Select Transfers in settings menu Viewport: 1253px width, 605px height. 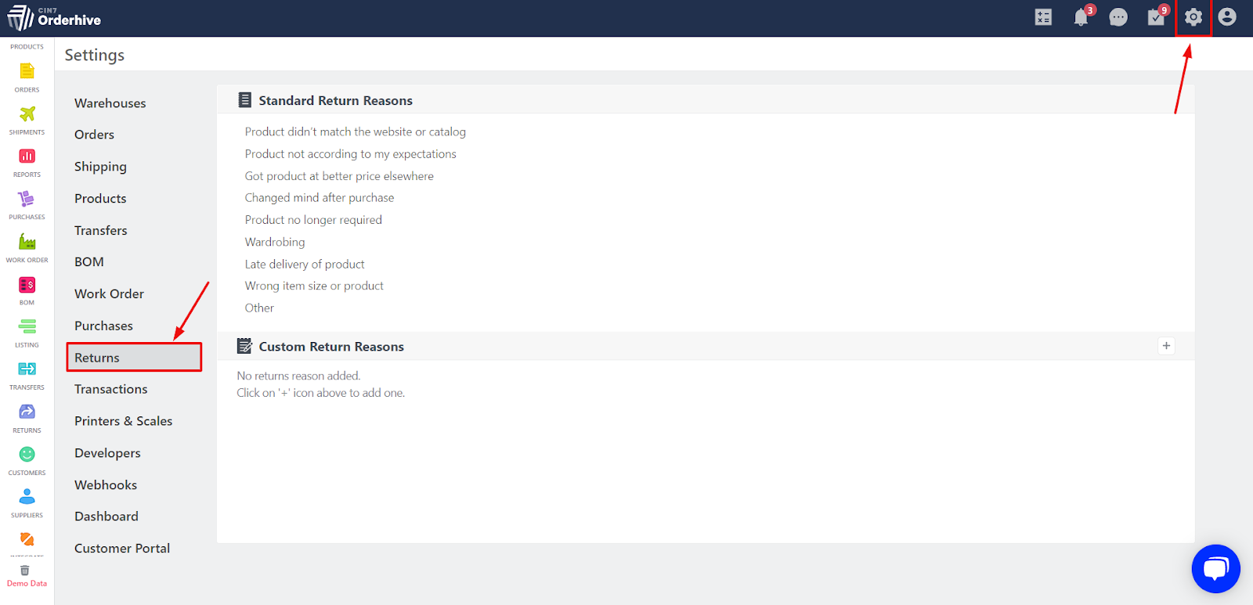101,231
